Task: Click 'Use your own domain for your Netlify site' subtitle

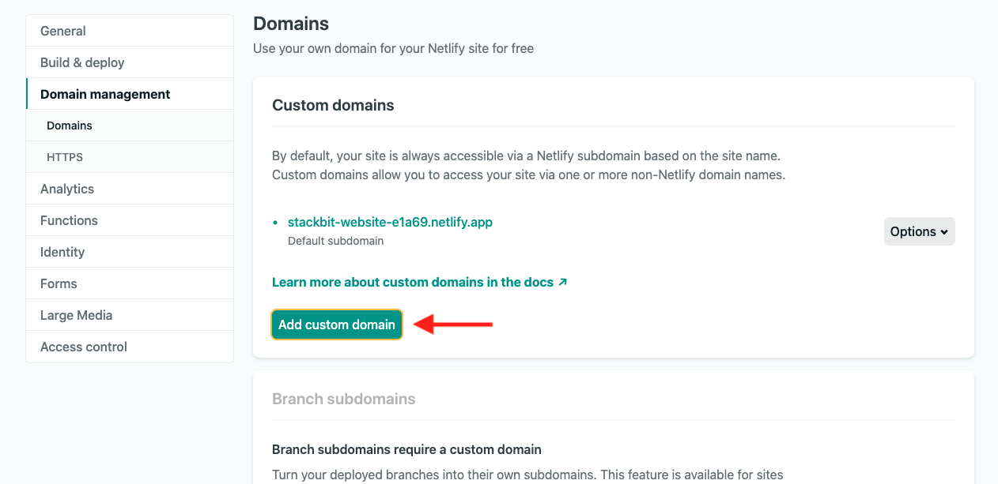Action: 393,48
